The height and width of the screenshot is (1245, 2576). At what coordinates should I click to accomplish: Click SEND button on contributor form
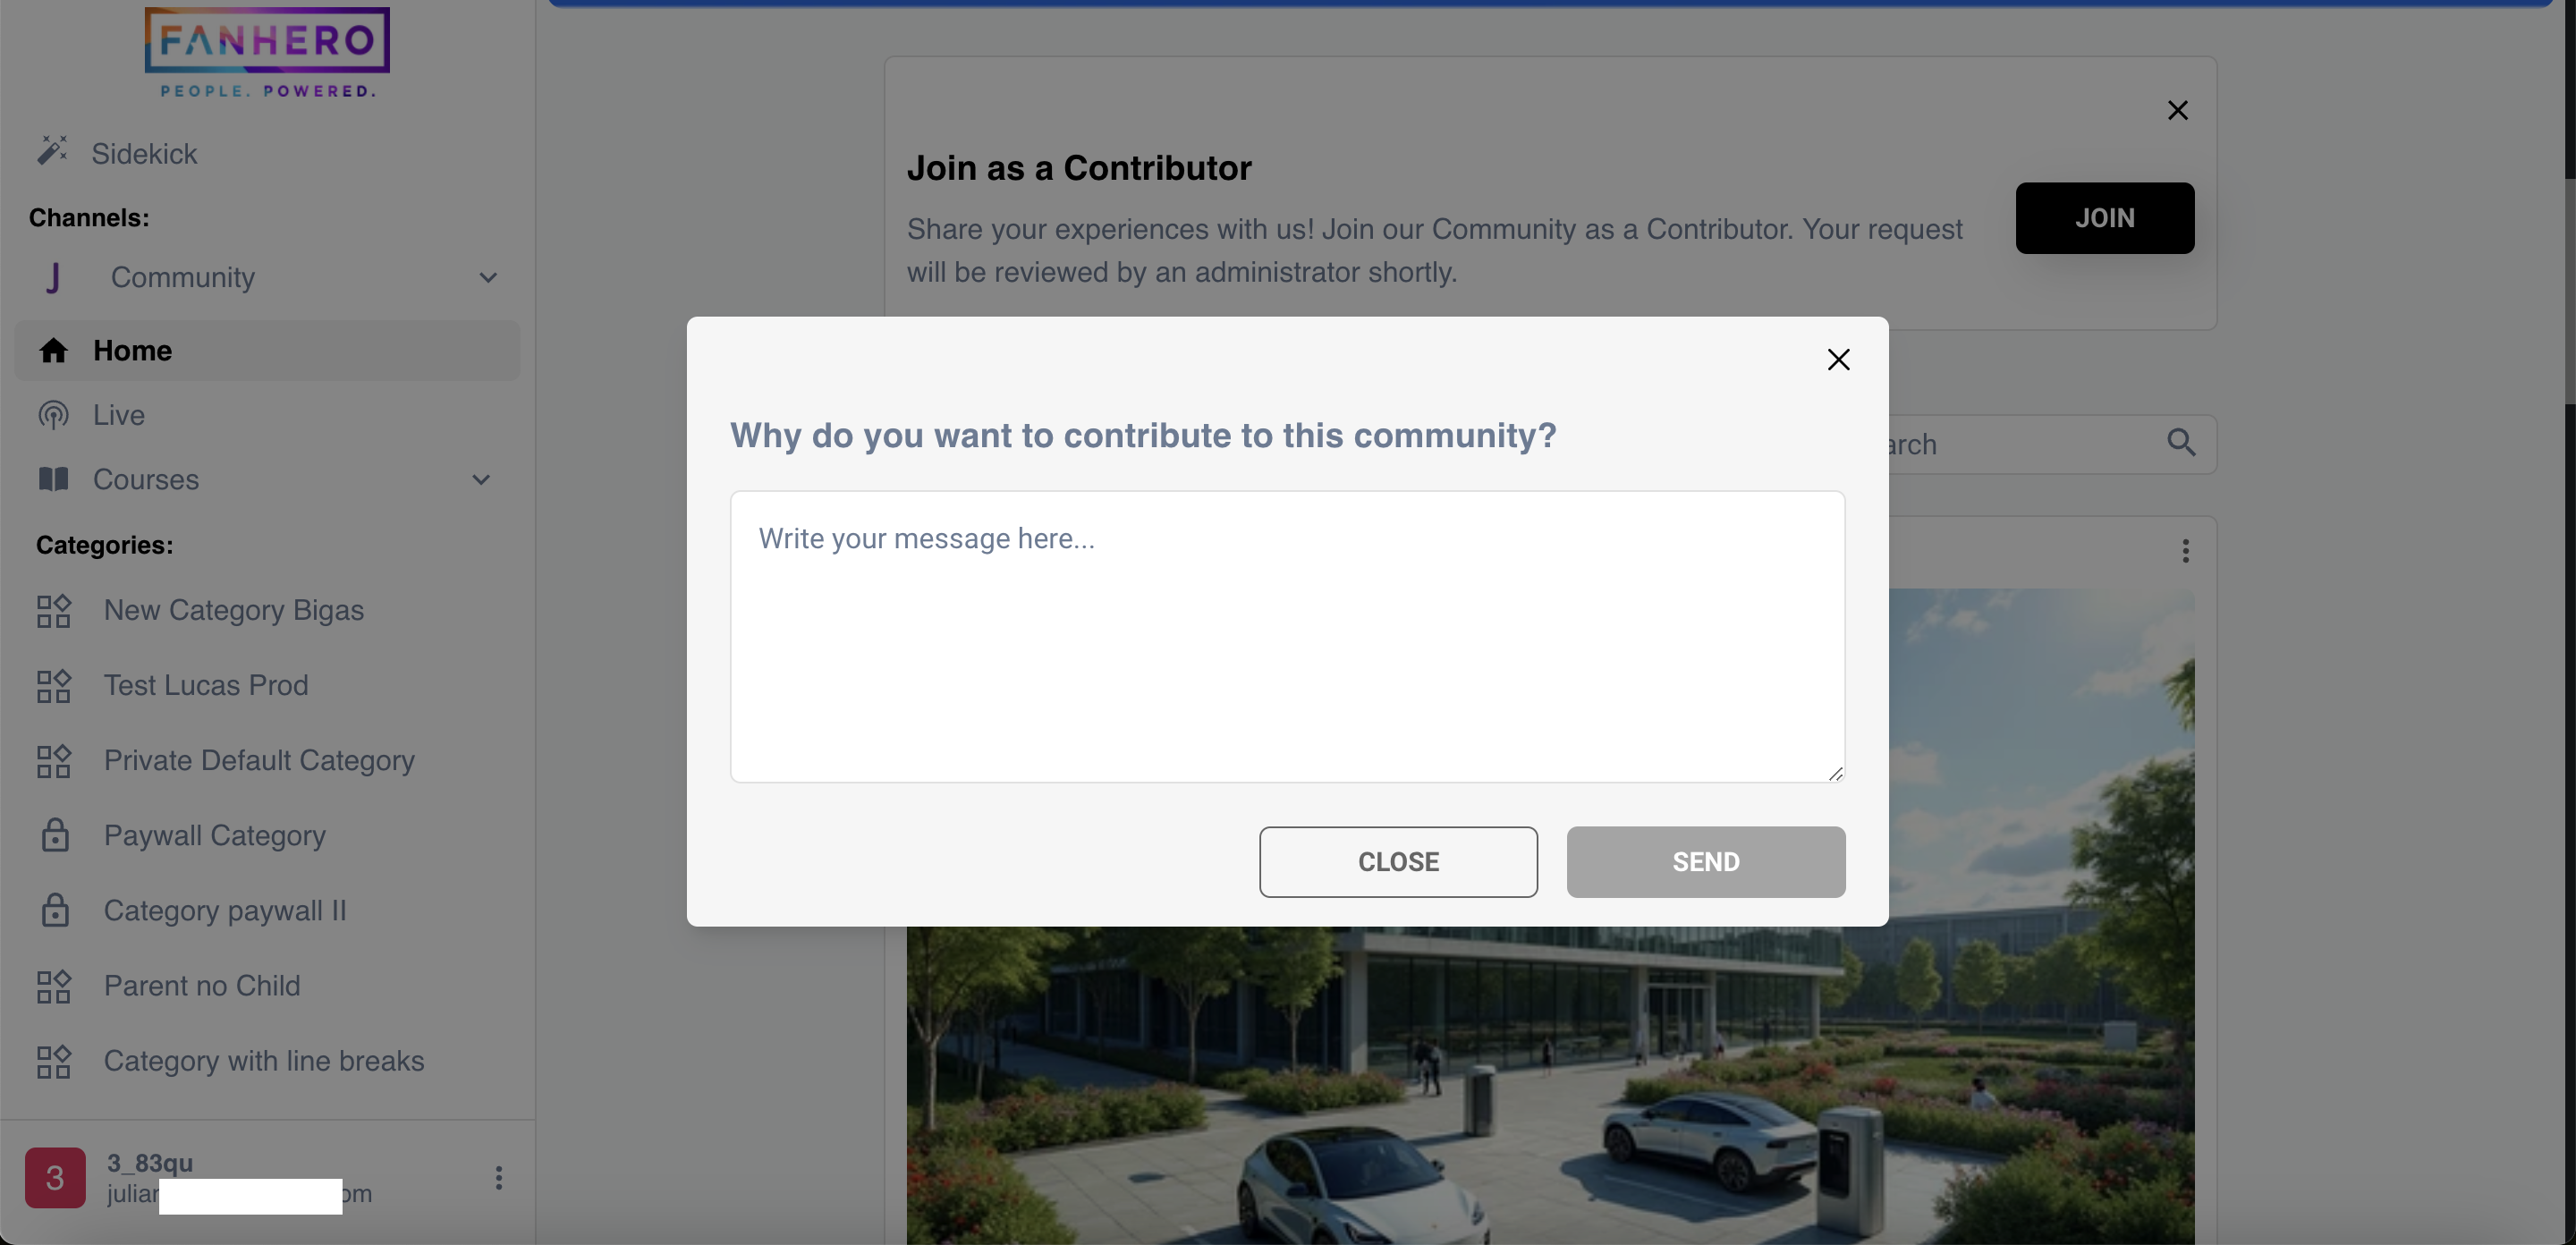click(x=1707, y=860)
